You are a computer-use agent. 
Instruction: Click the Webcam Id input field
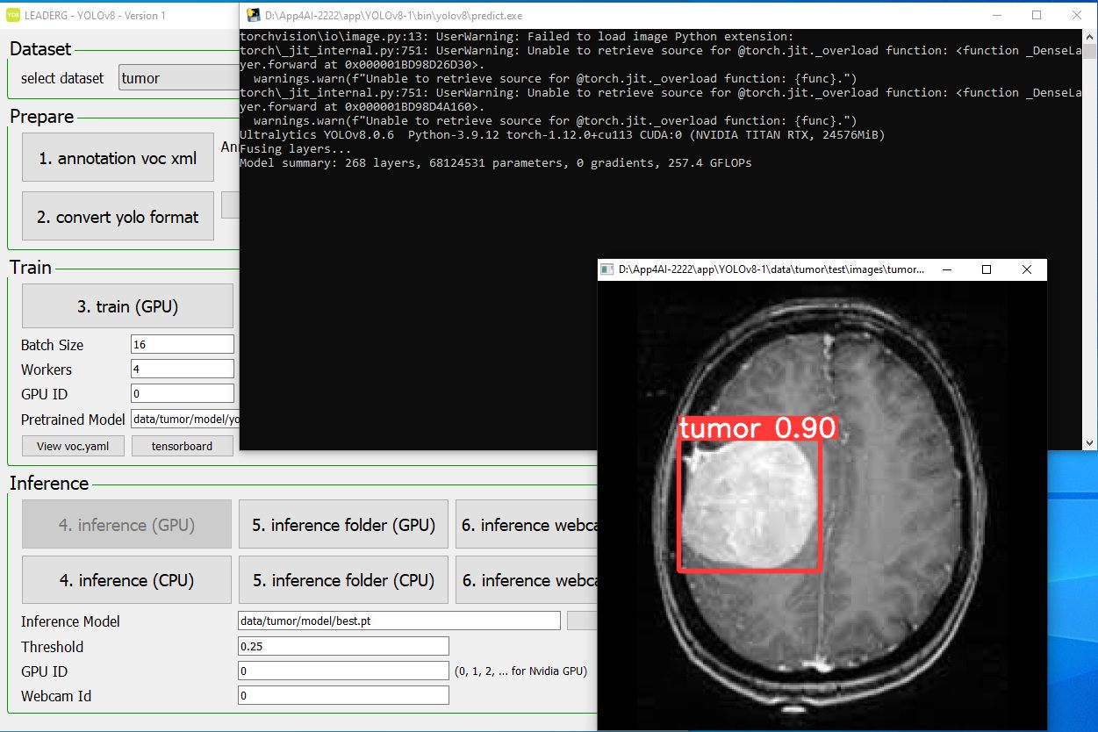click(x=343, y=695)
